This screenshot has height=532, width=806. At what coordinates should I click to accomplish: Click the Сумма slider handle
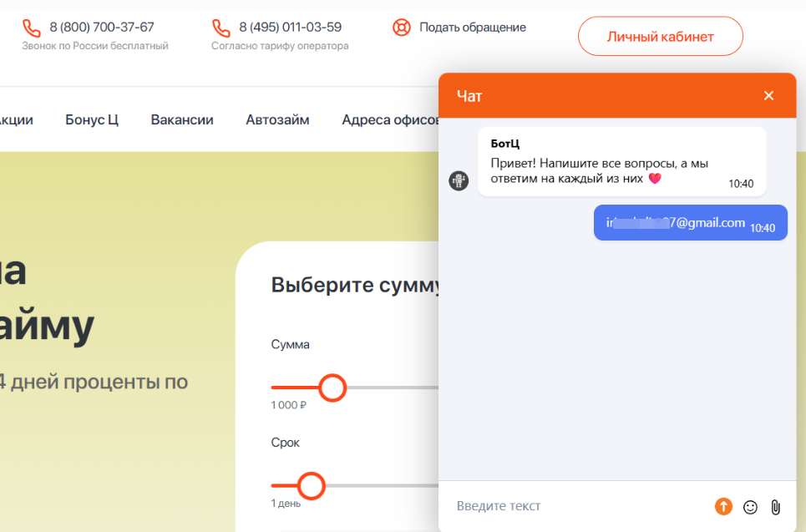[x=332, y=388]
